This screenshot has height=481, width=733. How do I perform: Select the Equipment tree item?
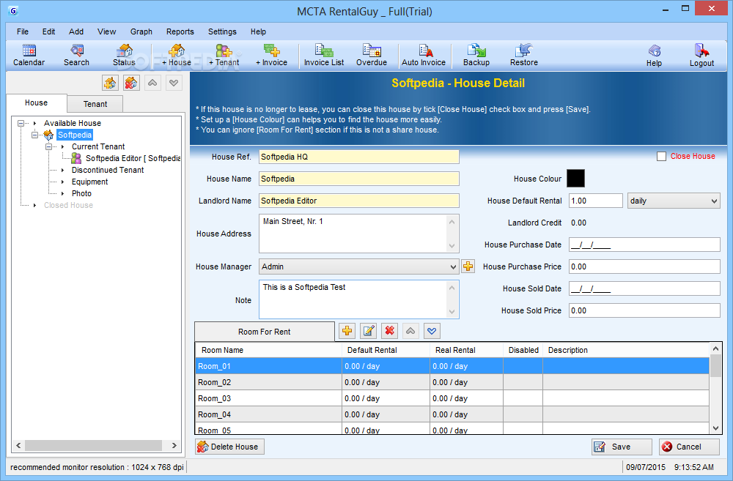tap(89, 182)
